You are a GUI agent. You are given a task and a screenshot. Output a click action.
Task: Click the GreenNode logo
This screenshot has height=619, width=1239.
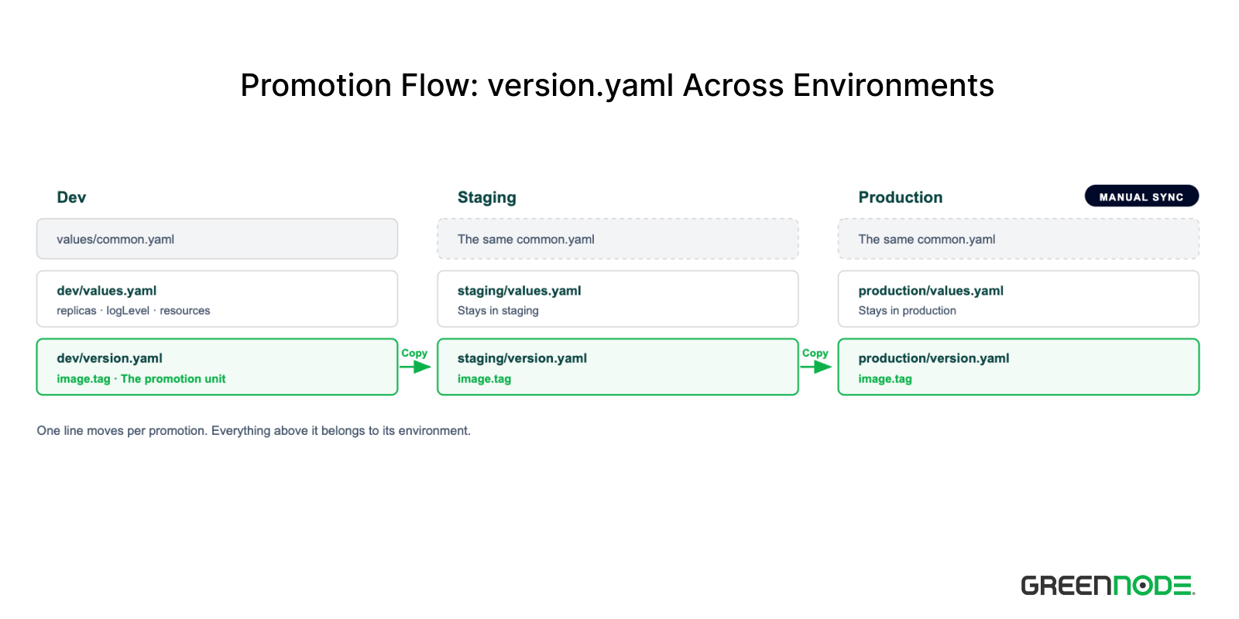tap(1108, 586)
